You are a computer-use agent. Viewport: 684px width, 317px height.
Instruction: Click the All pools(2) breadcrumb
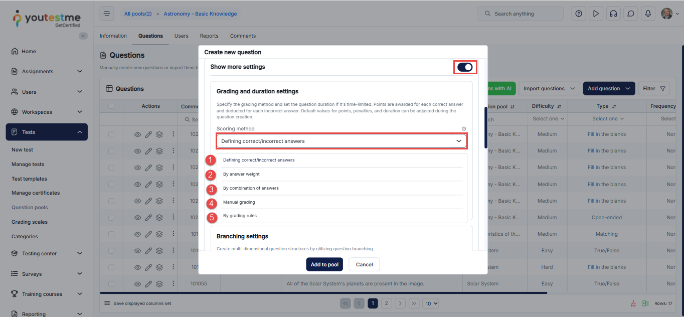(x=138, y=14)
